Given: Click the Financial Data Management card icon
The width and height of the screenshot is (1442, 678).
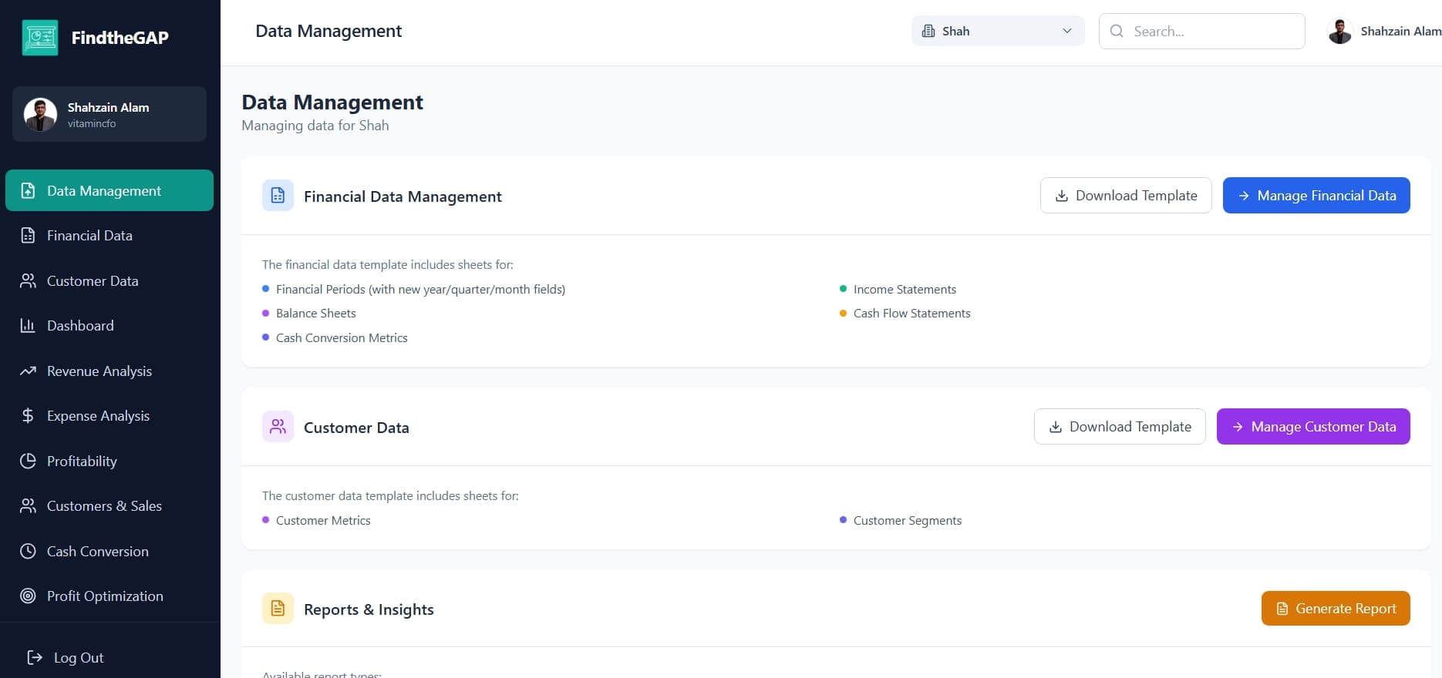Looking at the screenshot, I should [278, 196].
